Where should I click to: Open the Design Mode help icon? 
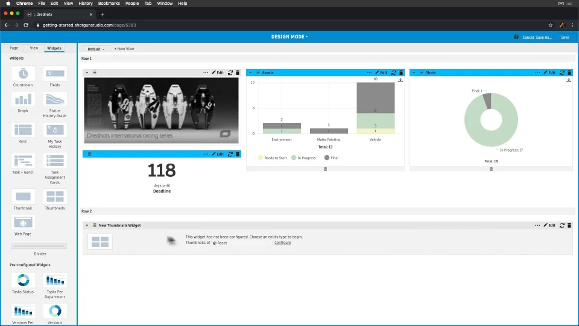(516, 37)
